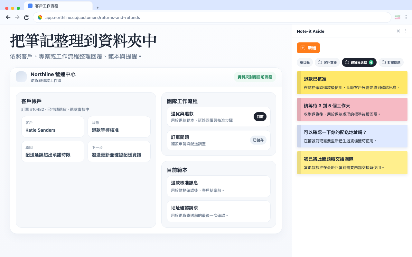
Task: Reload the page with the refresh icon
Action: (26, 17)
